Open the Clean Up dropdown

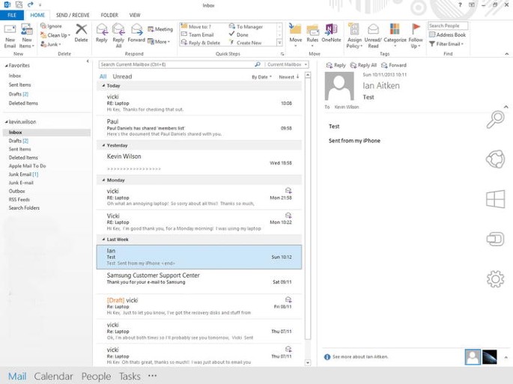55,35
